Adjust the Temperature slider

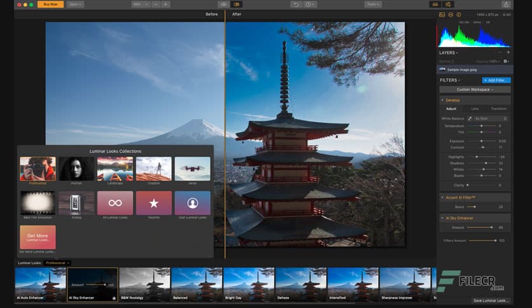click(x=482, y=126)
